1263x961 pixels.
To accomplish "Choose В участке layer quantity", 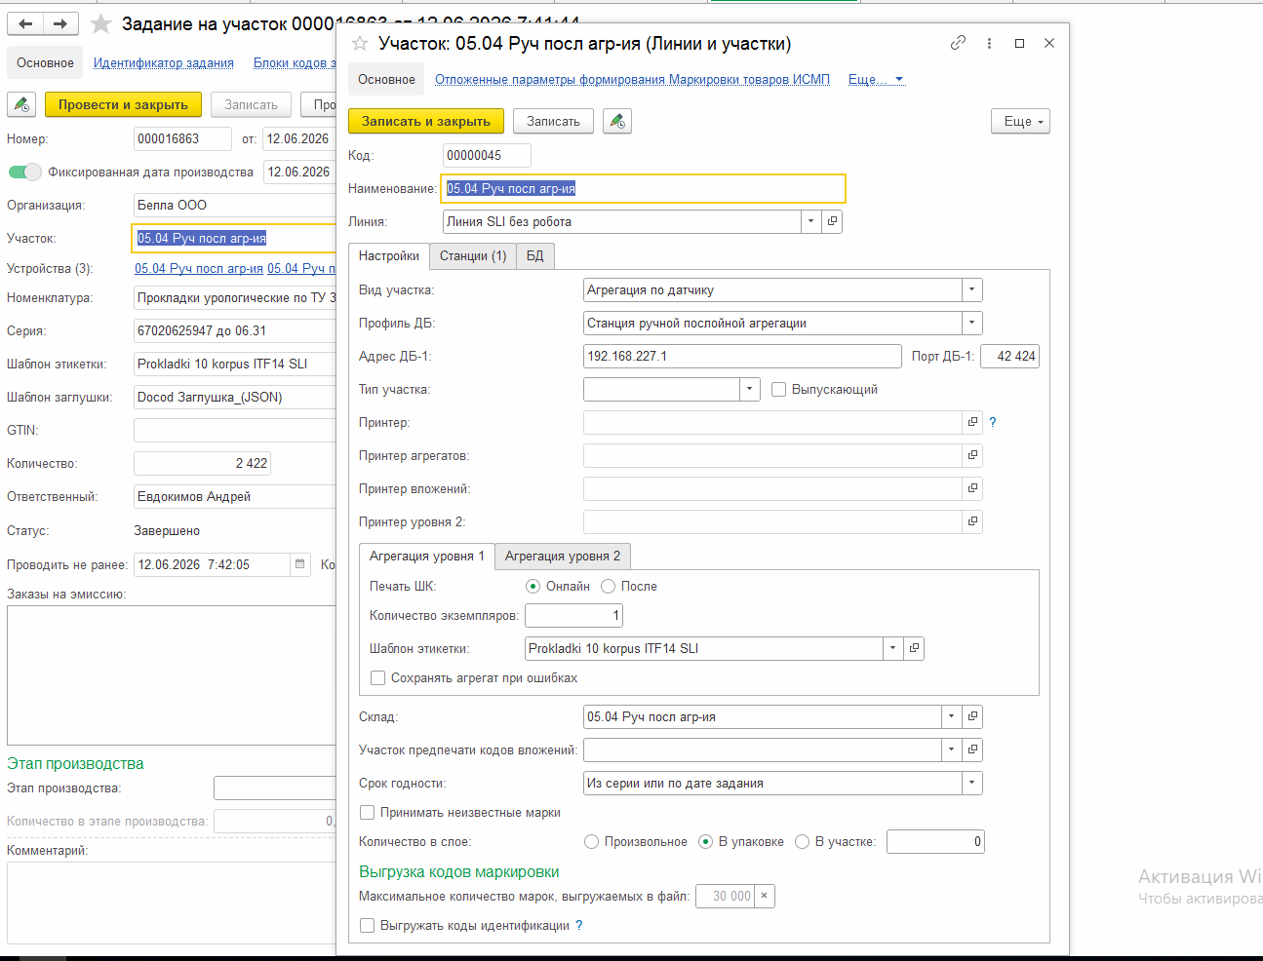I will click(x=802, y=841).
